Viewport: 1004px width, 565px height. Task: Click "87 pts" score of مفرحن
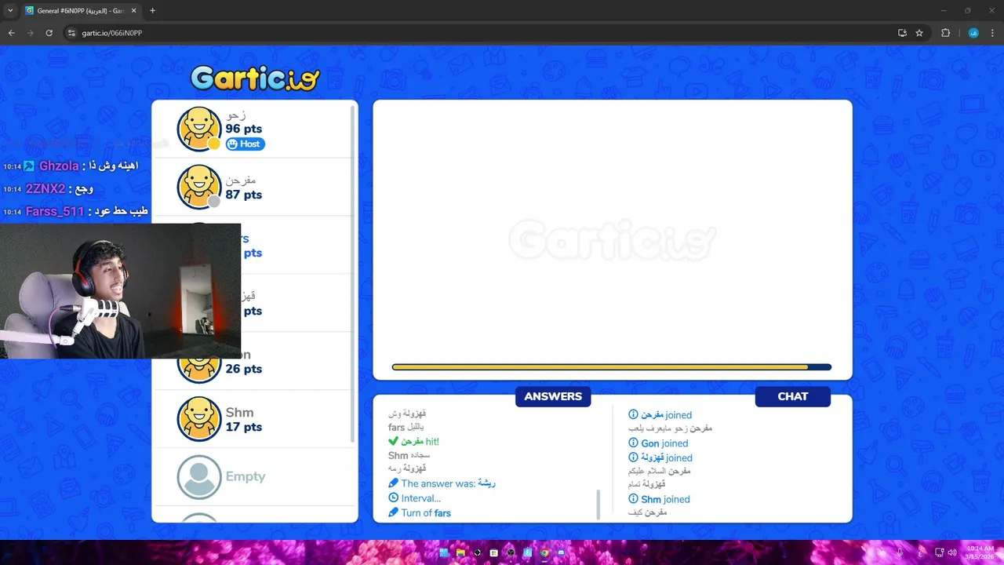coord(244,195)
